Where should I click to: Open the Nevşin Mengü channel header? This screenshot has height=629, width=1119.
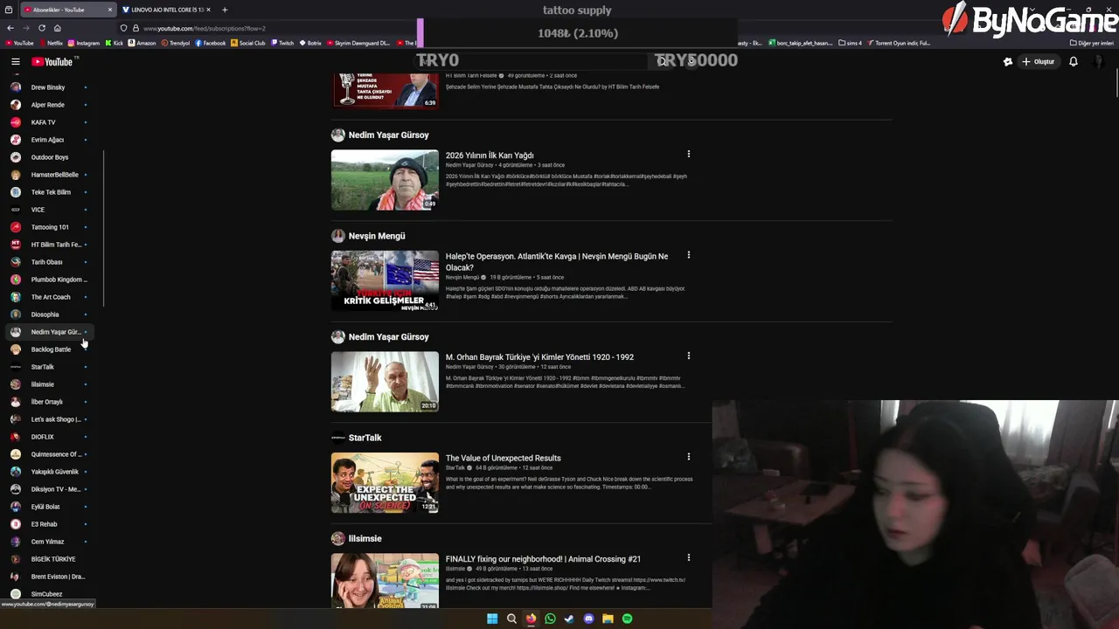tap(377, 236)
